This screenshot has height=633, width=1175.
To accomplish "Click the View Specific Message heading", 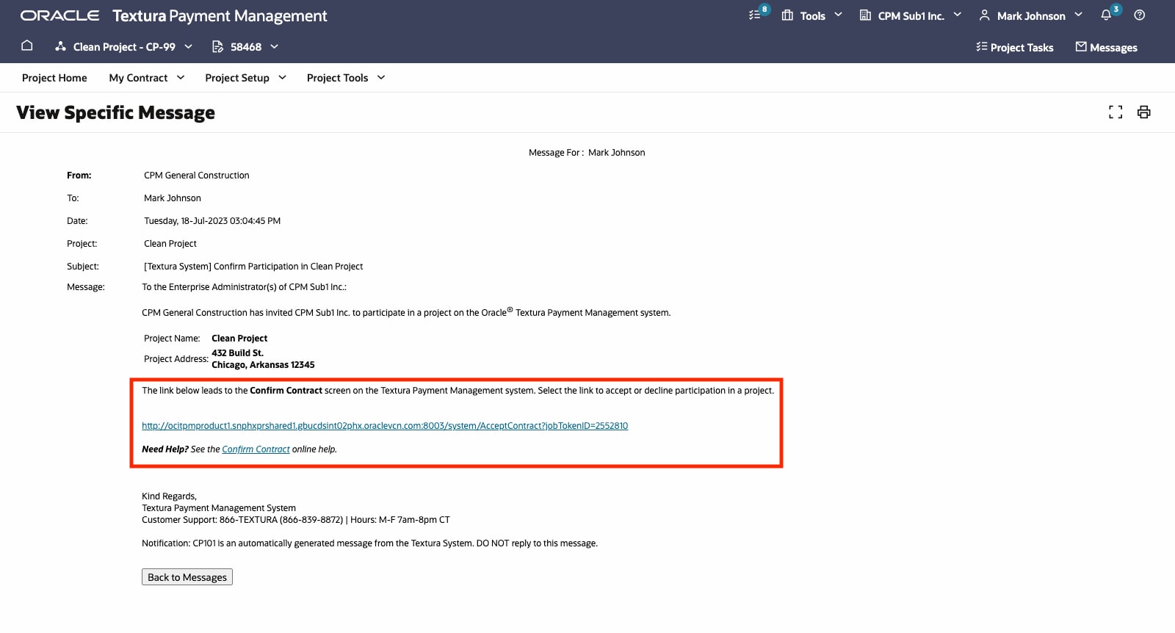I will click(x=115, y=112).
